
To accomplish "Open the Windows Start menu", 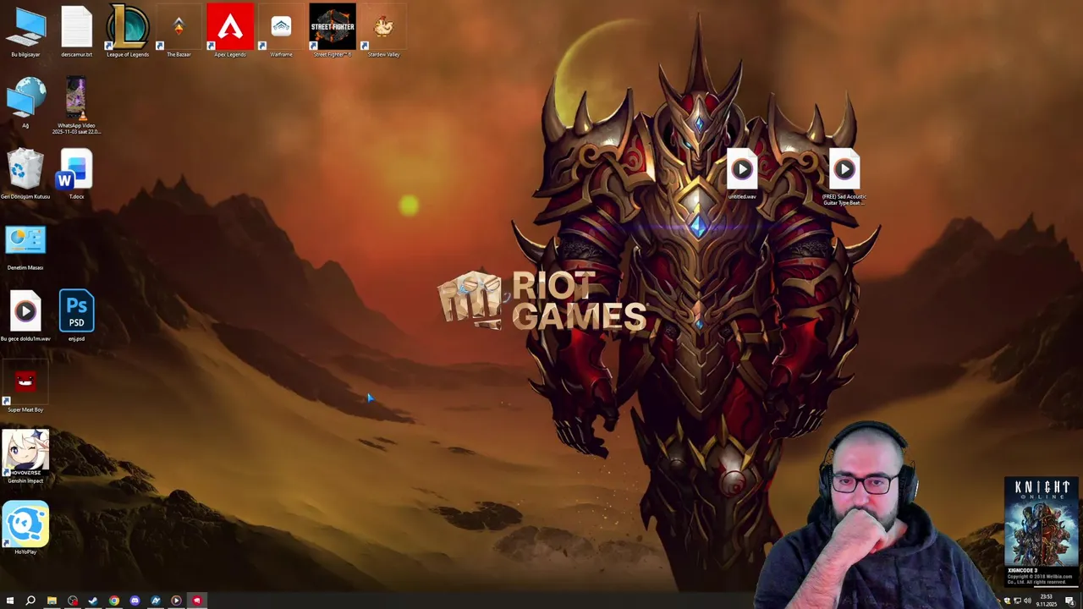I will (x=10, y=601).
